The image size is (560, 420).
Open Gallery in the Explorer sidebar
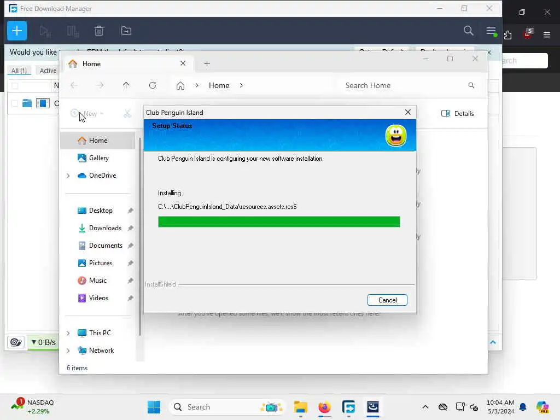tap(98, 158)
